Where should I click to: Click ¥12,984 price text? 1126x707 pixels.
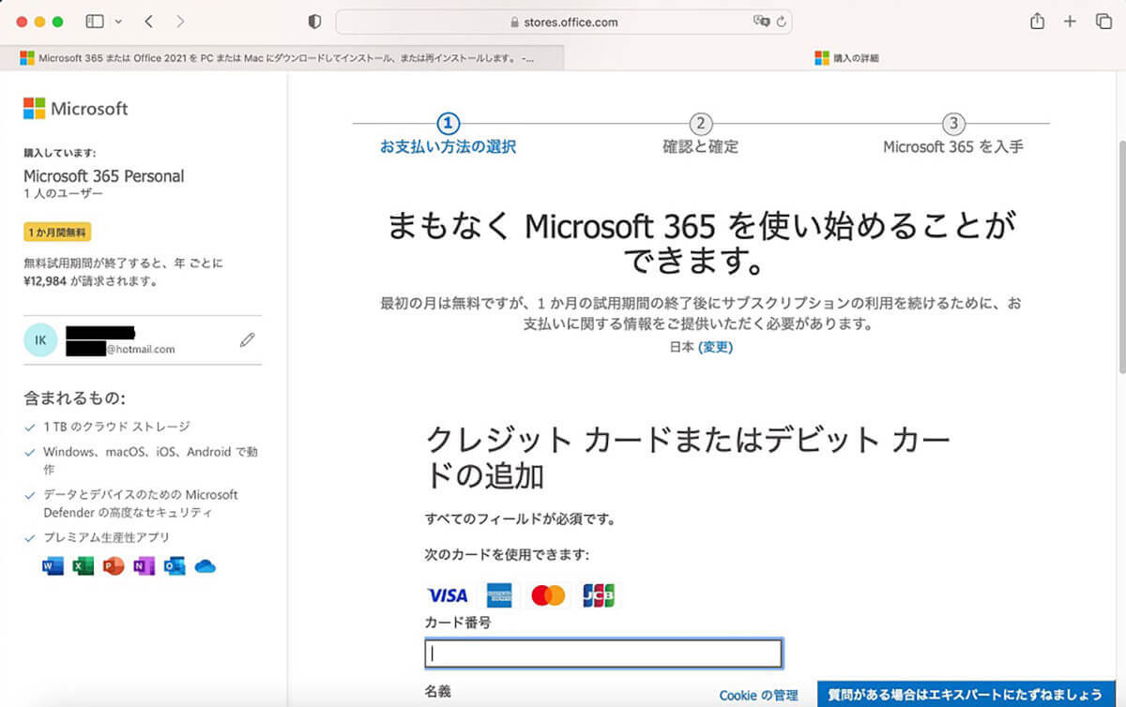(47, 280)
